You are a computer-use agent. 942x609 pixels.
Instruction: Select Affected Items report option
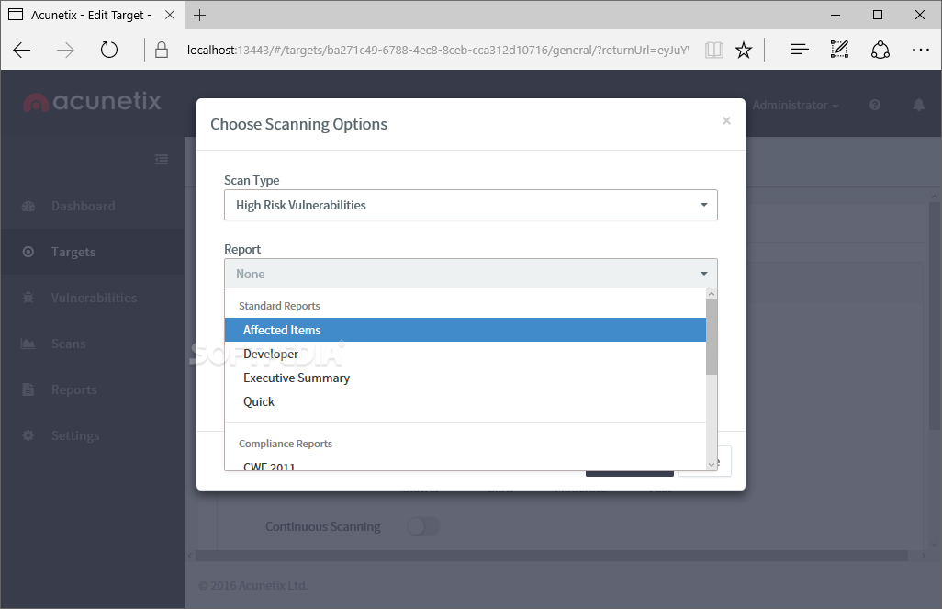(465, 330)
